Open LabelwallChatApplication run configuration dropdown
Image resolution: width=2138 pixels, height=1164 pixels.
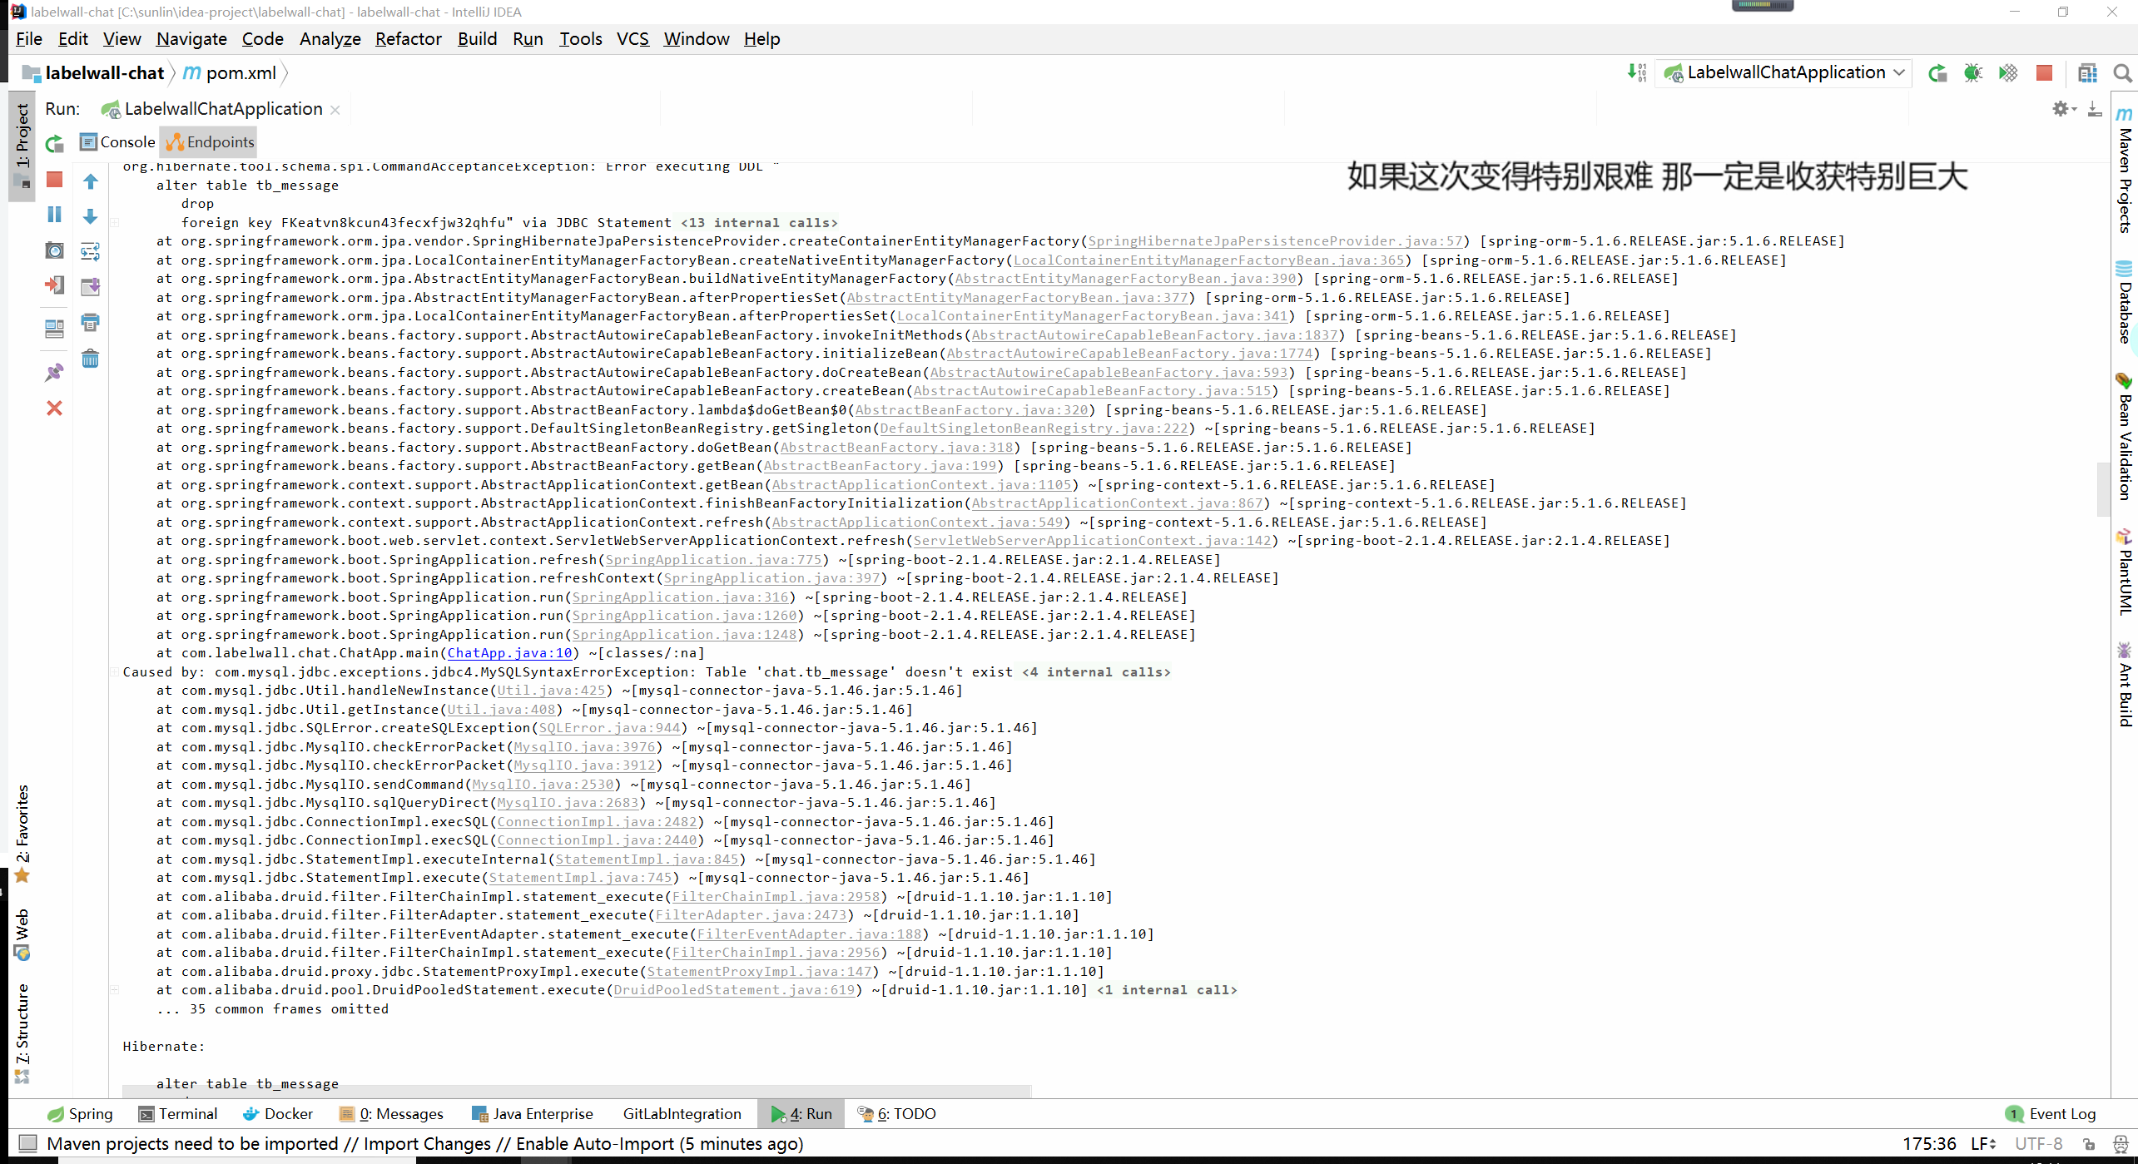tap(1783, 73)
